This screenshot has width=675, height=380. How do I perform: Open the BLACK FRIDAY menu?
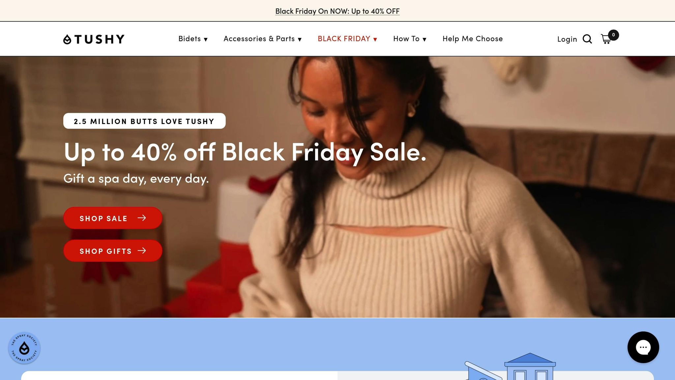click(x=347, y=39)
